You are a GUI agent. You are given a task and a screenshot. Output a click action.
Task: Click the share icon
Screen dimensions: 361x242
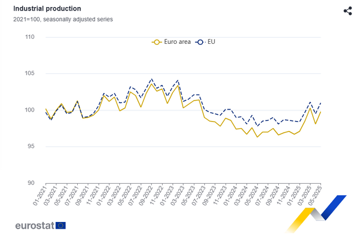pos(348,11)
